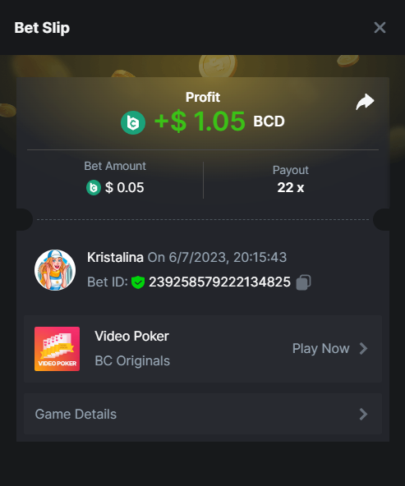Screen dimensions: 405x486
Task: Click the BCD coin icon next to profit
Action: coord(133,122)
